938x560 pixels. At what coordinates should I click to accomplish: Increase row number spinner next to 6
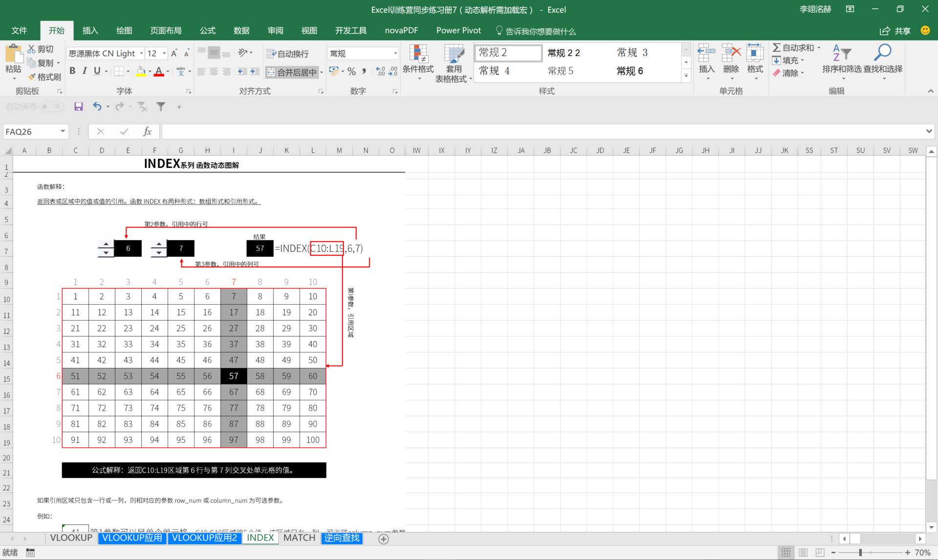[x=106, y=244]
